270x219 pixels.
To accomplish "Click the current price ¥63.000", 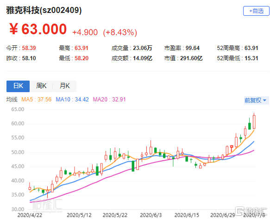I will pos(38,29).
